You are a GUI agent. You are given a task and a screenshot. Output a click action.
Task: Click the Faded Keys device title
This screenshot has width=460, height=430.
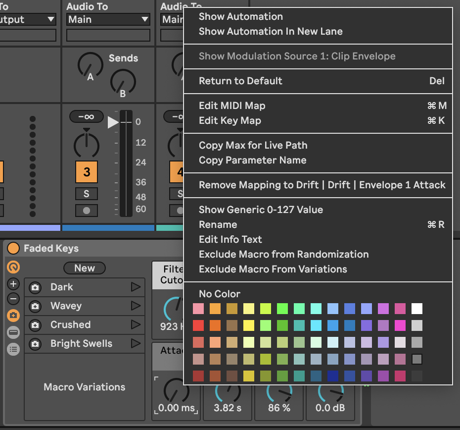[51, 248]
